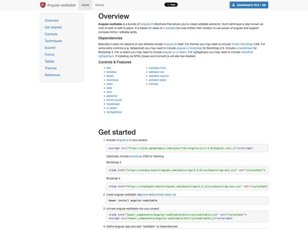The height and width of the screenshot is (229, 308).
Task: Open Controls section from the sidebar
Action: click(x=51, y=34)
